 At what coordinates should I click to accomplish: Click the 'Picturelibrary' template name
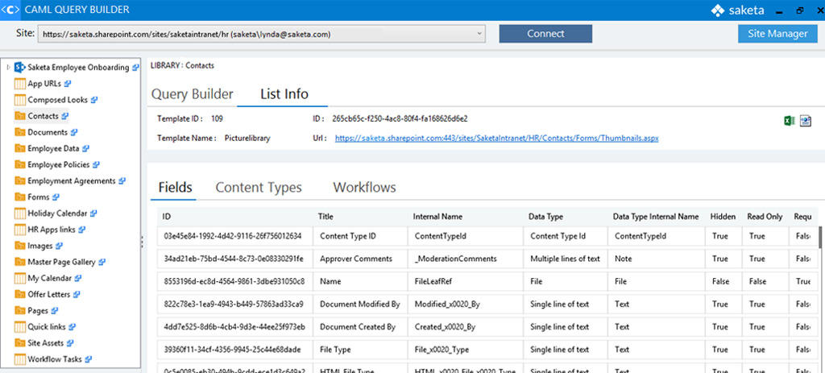point(247,139)
